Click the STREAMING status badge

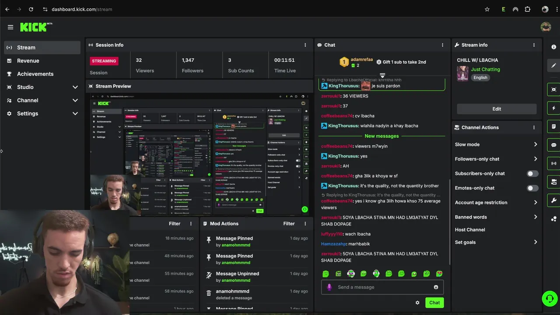pos(104,61)
